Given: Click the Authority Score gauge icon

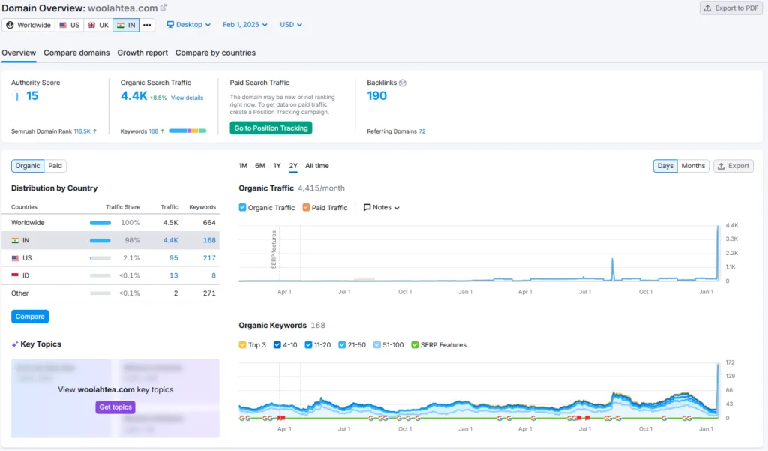Looking at the screenshot, I should (x=17, y=96).
